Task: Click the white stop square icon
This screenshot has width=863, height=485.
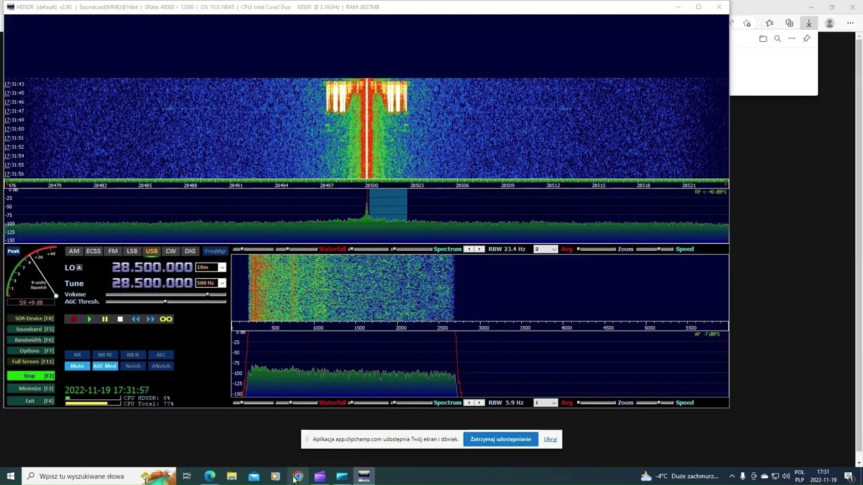Action: [120, 319]
